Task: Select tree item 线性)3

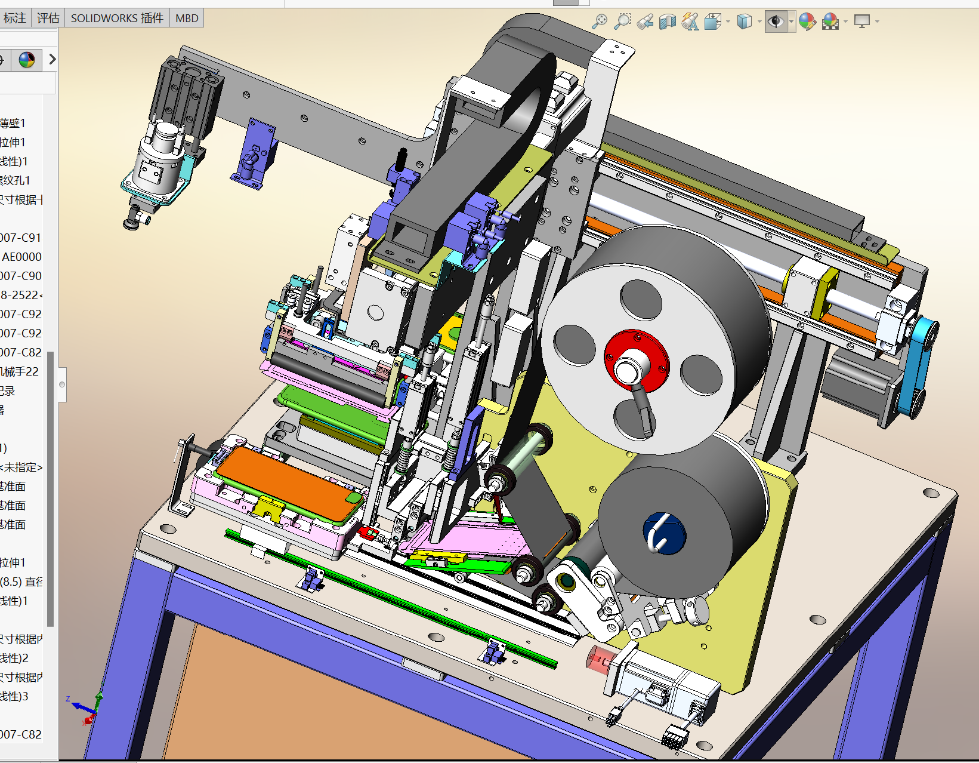Action: 14,696
